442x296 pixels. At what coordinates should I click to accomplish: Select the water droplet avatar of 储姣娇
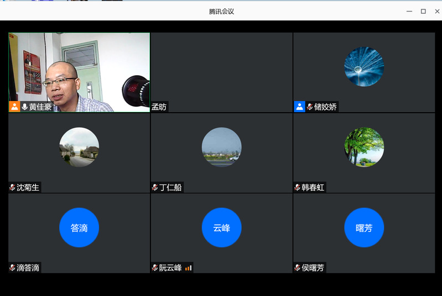tap(364, 67)
